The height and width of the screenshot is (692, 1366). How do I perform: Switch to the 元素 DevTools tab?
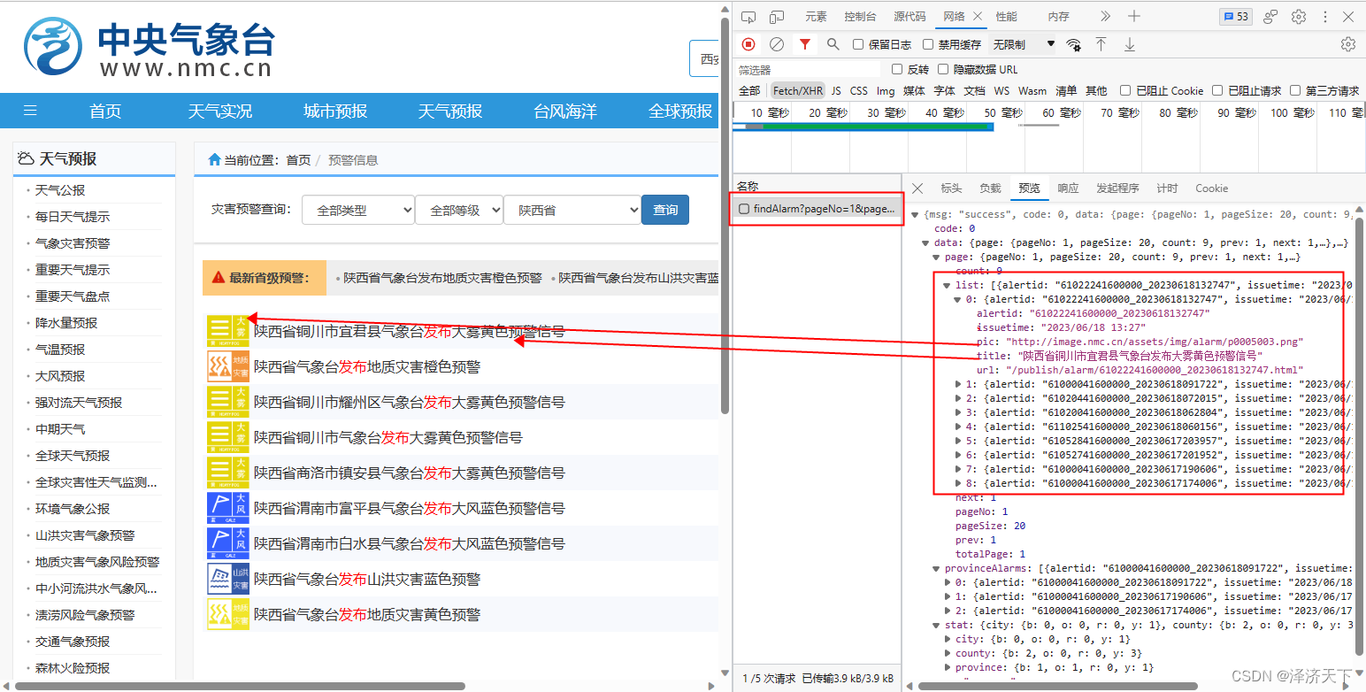(816, 17)
